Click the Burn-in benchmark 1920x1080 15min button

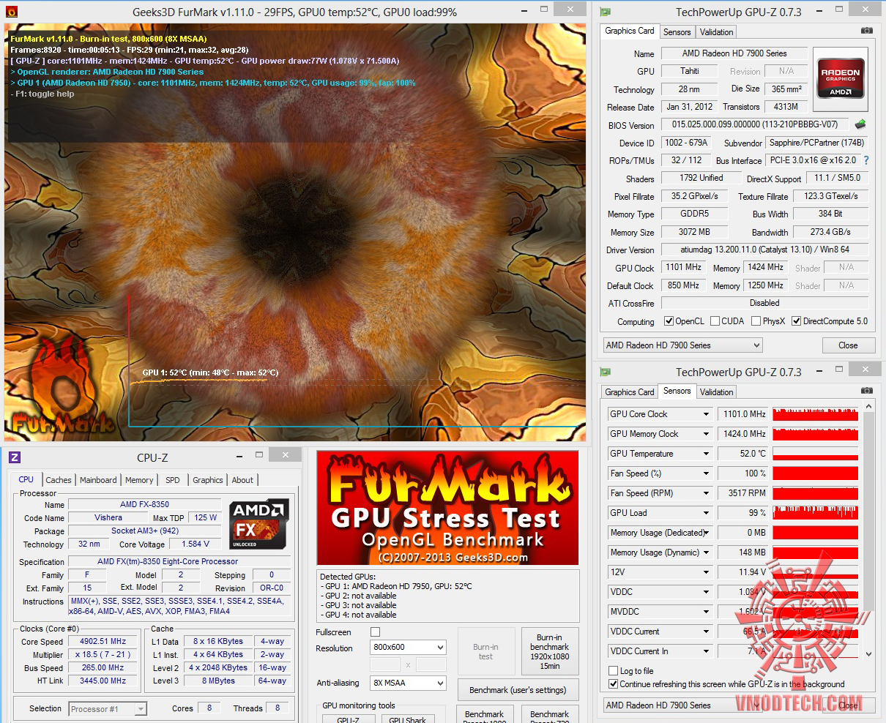coord(549,651)
